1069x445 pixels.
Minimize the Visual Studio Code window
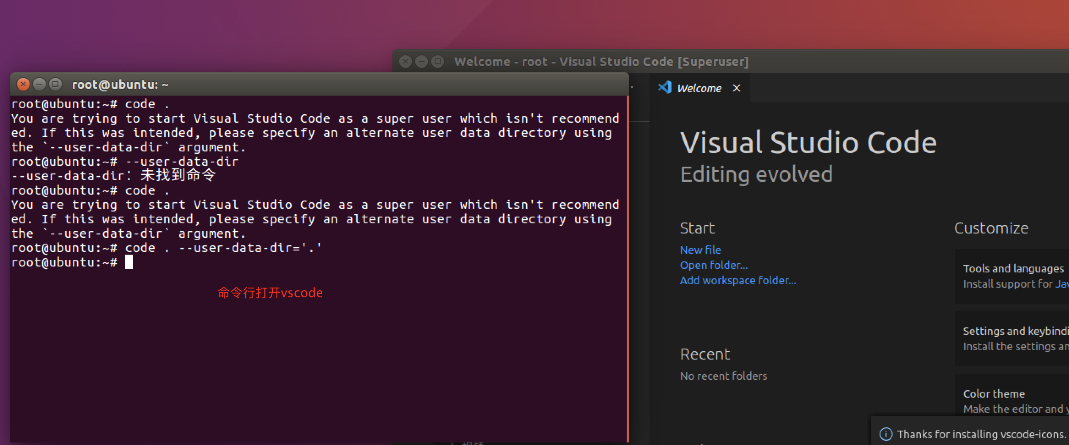pyautogui.click(x=422, y=62)
